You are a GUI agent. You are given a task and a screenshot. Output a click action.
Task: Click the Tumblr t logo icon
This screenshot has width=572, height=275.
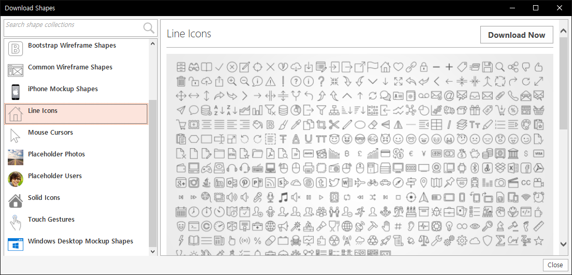pos(322,183)
